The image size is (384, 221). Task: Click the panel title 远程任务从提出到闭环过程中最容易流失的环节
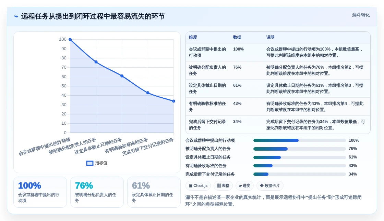(x=93, y=16)
